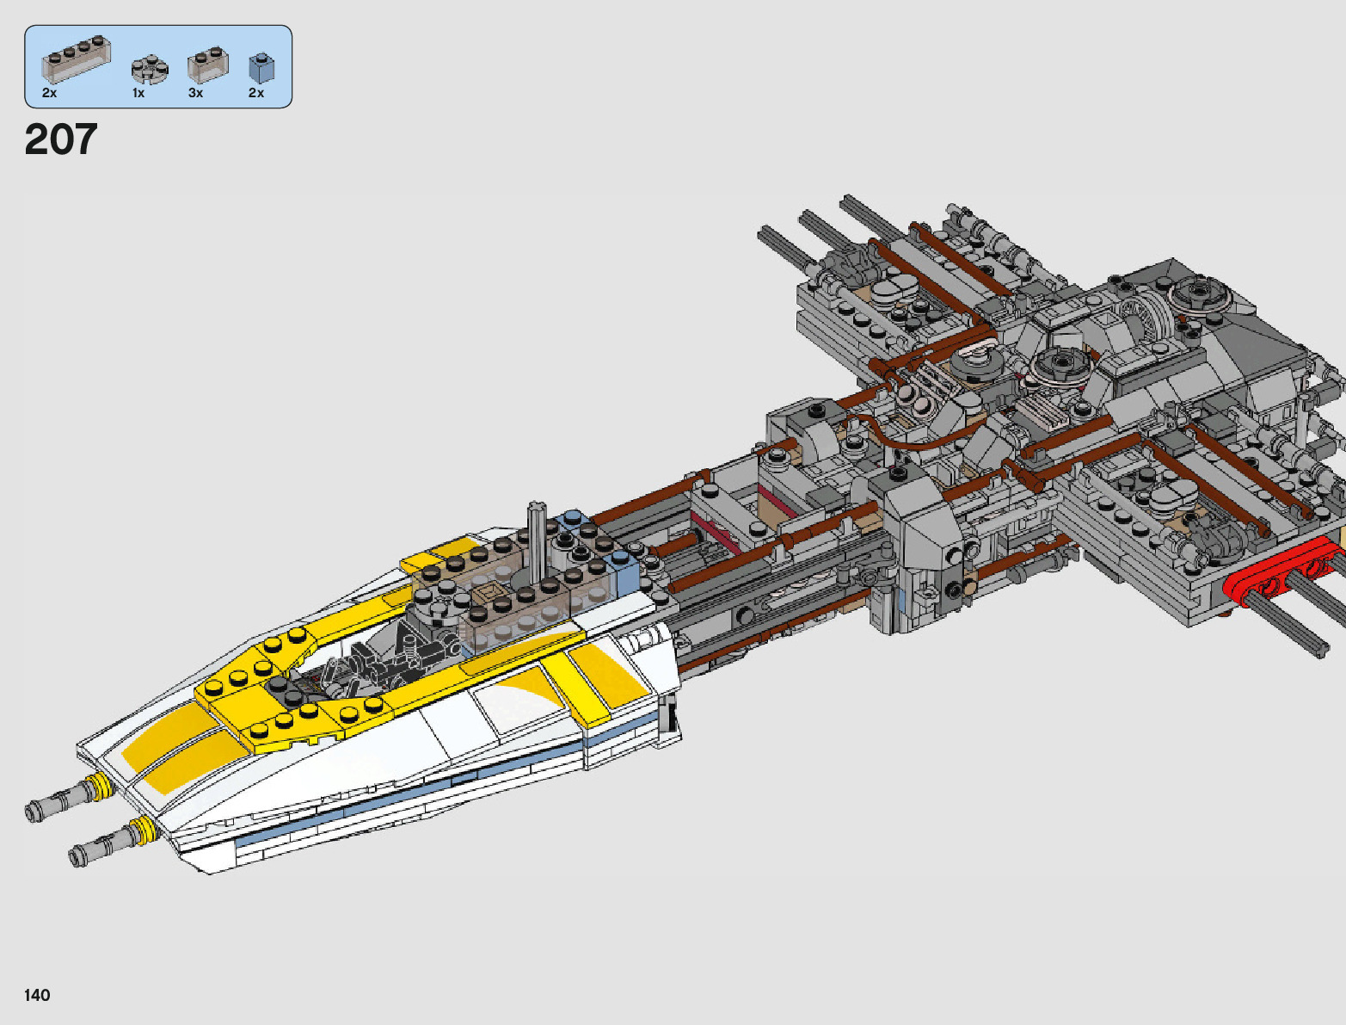Click the "3x" quantity label
The height and width of the screenshot is (1025, 1346).
point(196,93)
